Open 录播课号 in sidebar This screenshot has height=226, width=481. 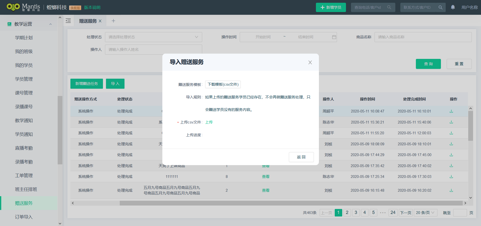pyautogui.click(x=24, y=106)
